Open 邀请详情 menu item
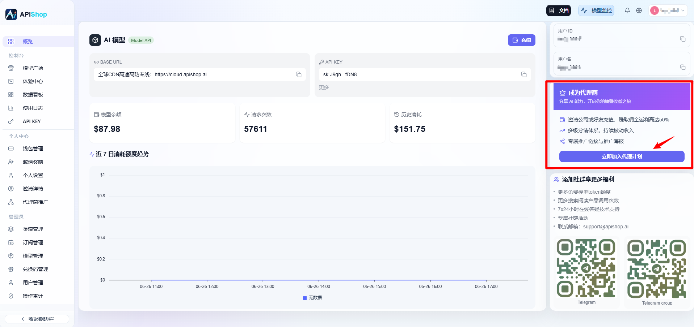Screen dimensions: 694x327 [38, 189]
